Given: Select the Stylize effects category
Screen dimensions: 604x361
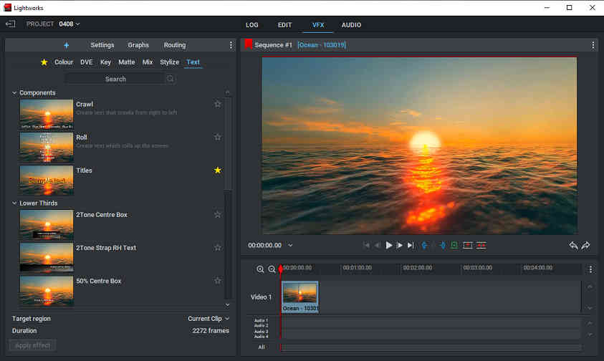Looking at the screenshot, I should (x=169, y=62).
